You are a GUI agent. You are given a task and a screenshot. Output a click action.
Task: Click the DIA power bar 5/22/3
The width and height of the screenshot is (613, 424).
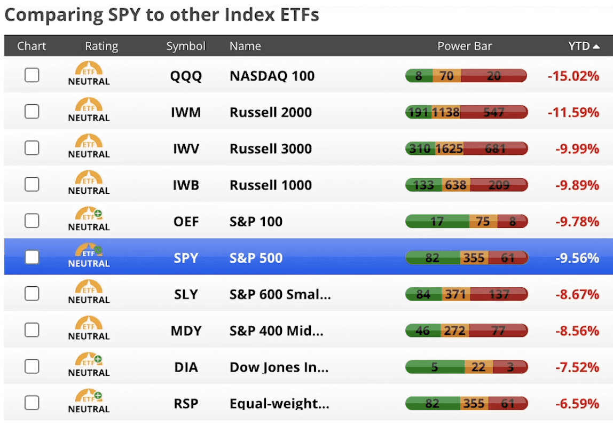coord(466,367)
